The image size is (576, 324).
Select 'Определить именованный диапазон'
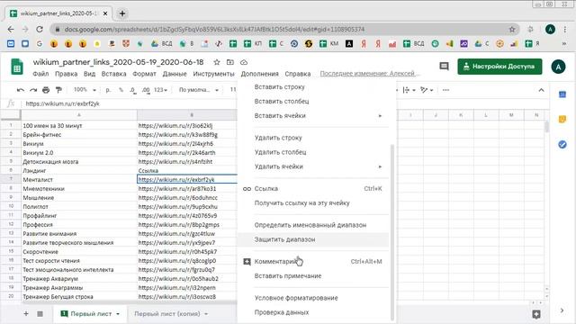point(313,225)
